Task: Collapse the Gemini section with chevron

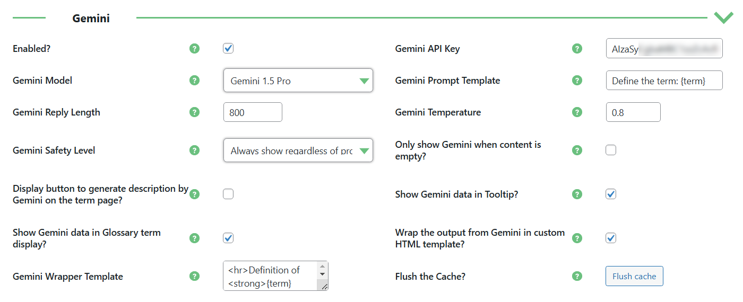Action: [723, 17]
